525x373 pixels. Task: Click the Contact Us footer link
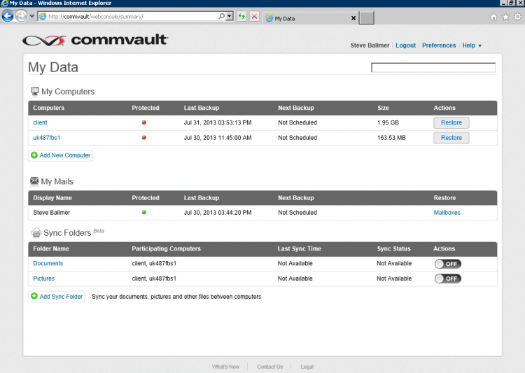(x=270, y=367)
